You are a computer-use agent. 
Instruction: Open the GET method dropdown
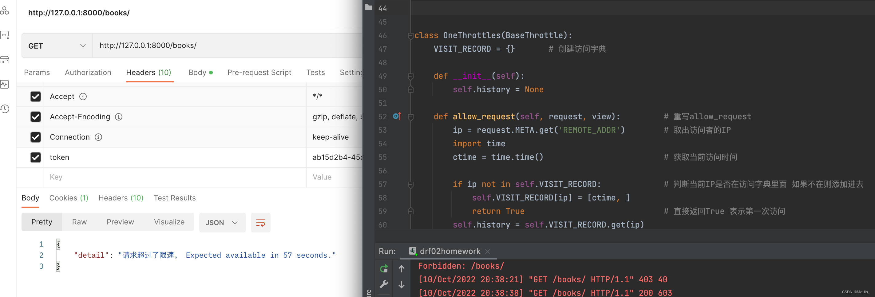[57, 46]
